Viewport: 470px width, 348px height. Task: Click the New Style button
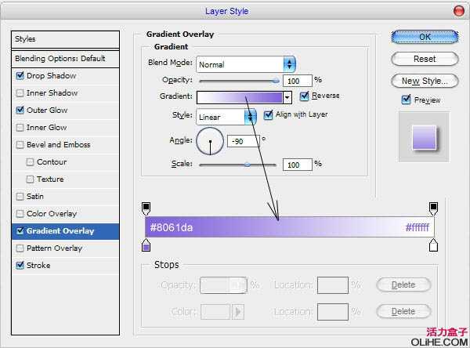pos(425,81)
